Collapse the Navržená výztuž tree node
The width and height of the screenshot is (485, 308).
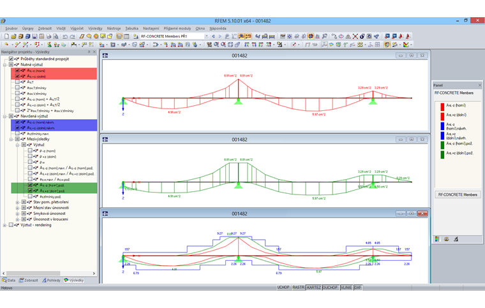pos(4,117)
